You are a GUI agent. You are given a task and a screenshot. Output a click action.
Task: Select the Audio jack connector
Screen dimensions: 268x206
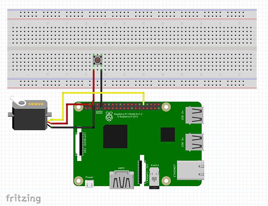coord(154,178)
